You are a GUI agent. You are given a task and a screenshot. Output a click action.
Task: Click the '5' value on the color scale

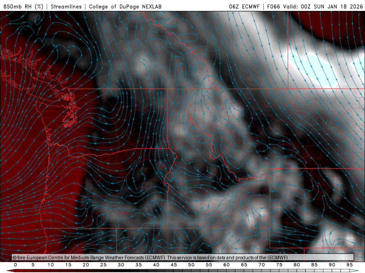tap(33, 265)
